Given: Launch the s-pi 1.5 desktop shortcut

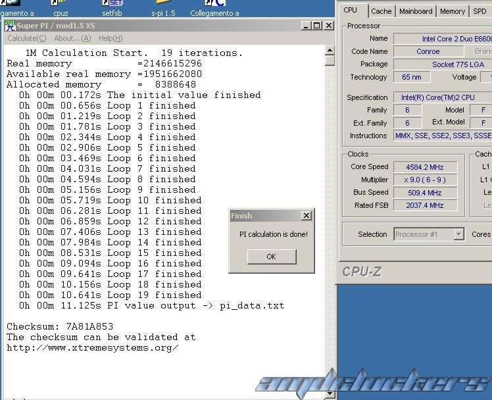Looking at the screenshot, I should 163,8.
